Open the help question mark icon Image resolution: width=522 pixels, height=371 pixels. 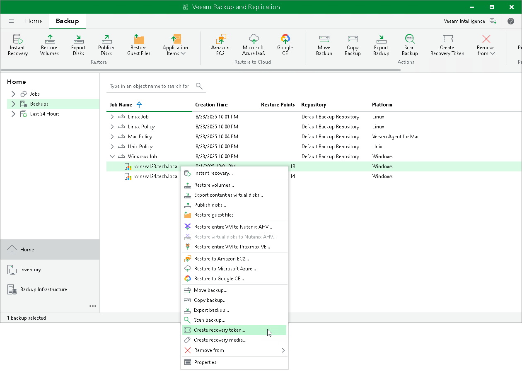point(511,21)
